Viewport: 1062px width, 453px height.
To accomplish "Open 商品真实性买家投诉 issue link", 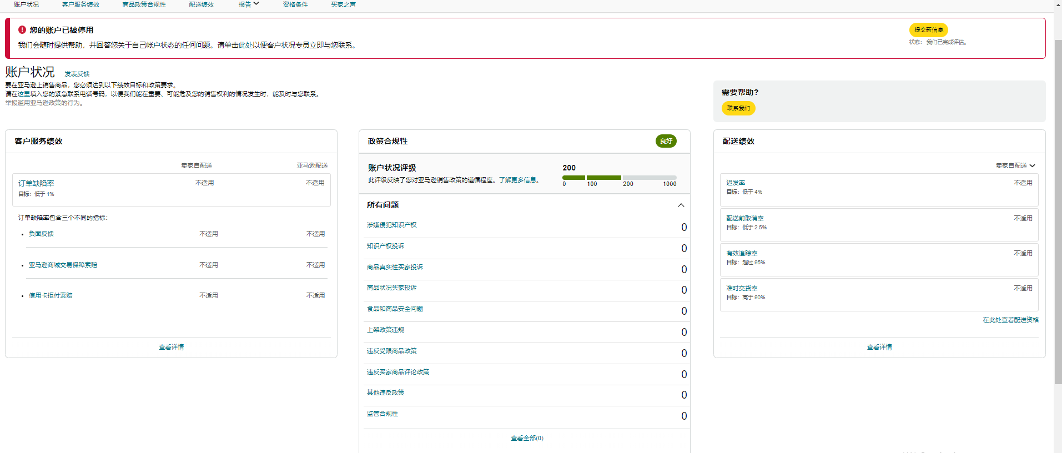I will (x=395, y=267).
